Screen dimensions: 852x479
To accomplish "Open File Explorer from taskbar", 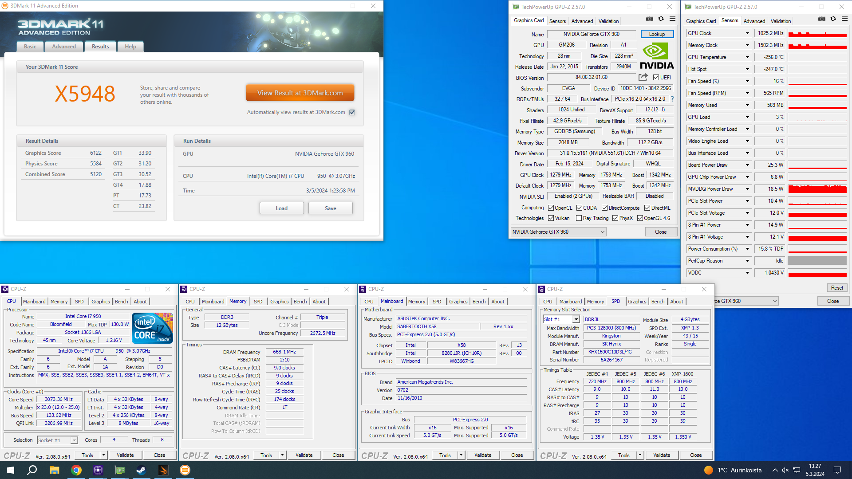I will 54,470.
